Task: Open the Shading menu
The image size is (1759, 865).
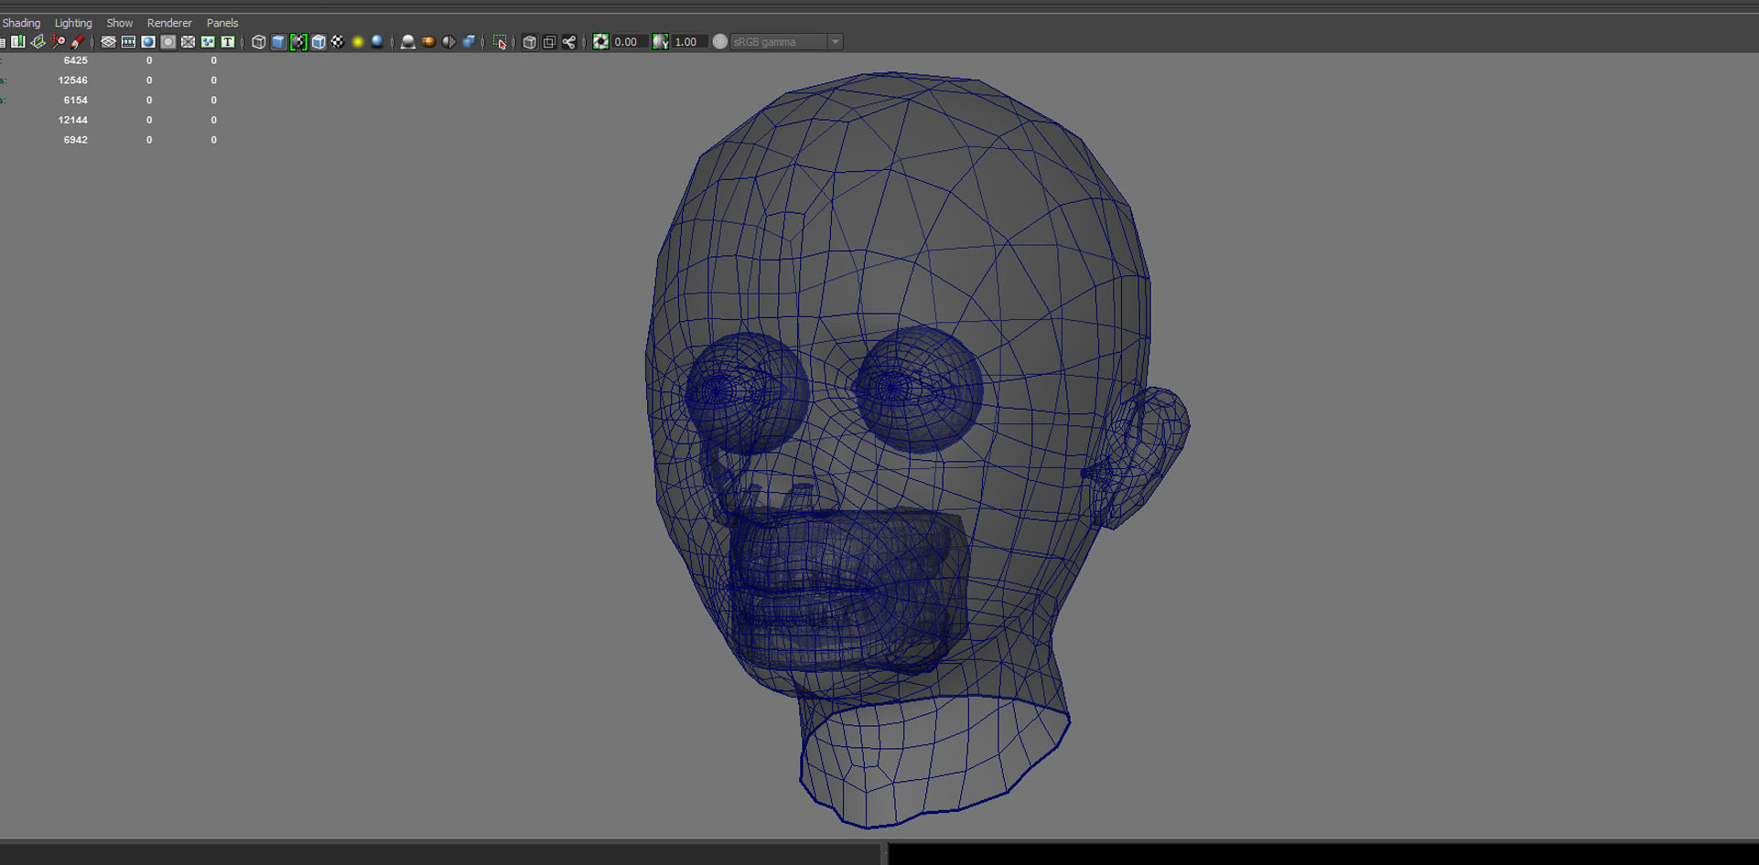Action: [21, 23]
